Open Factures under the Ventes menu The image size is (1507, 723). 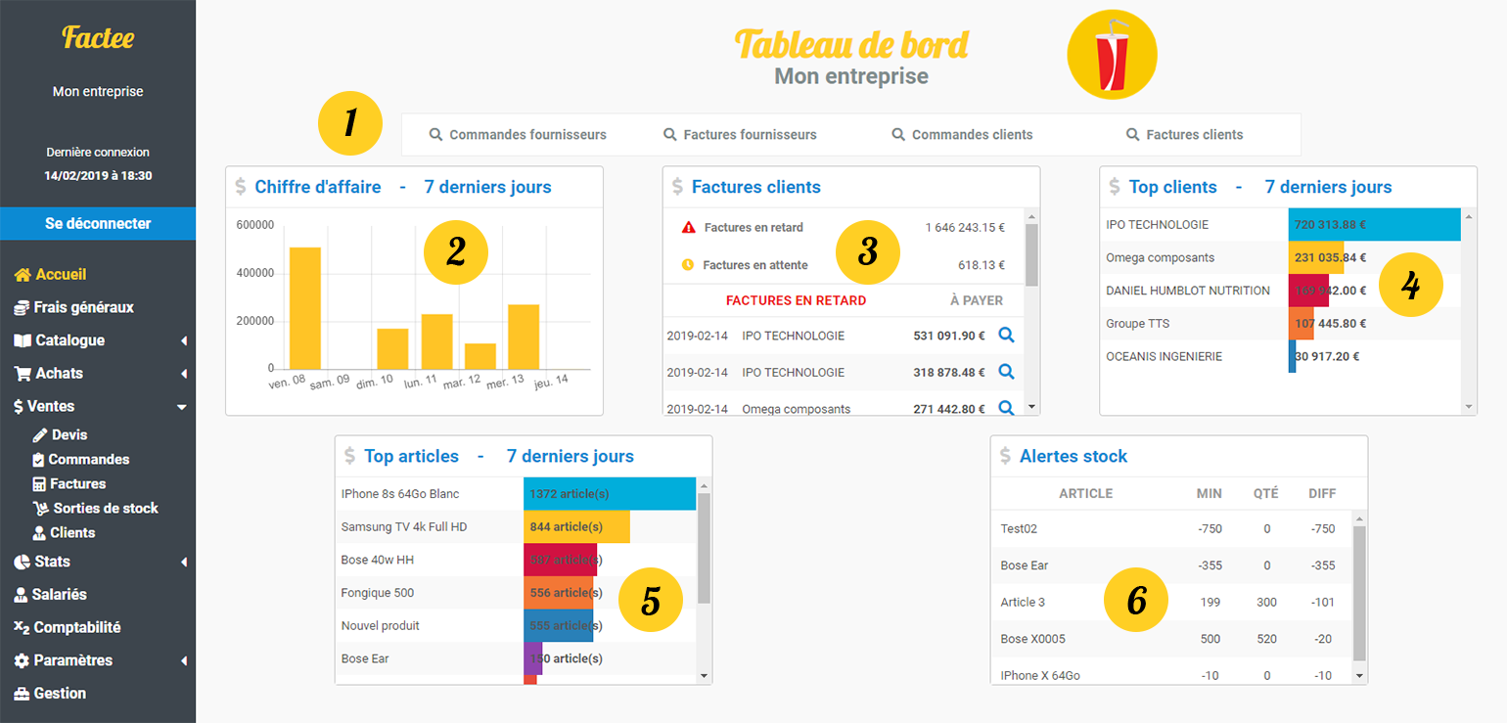71,483
